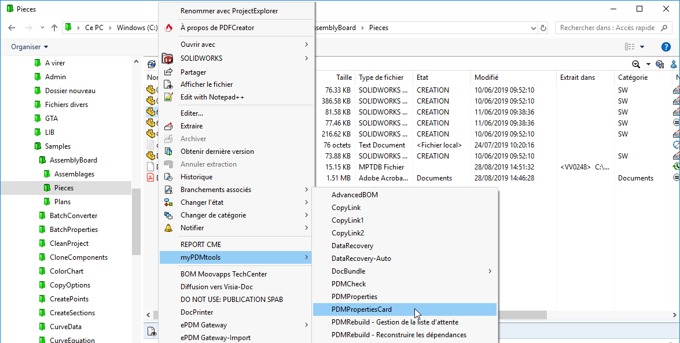Click the Notifier bell icon
The image size is (680, 343).
tap(168, 228)
